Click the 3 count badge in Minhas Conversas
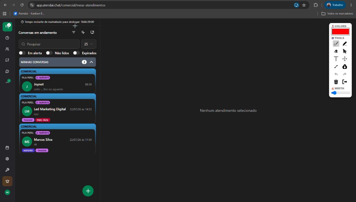The width and height of the screenshot is (356, 202). (84, 62)
